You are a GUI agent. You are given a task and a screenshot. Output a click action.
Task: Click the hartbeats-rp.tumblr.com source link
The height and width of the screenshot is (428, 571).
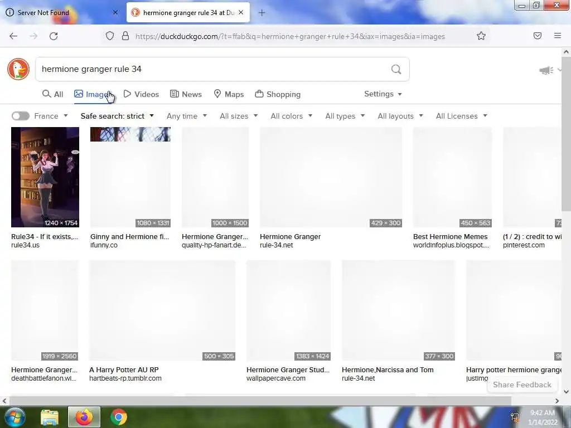pos(125,378)
